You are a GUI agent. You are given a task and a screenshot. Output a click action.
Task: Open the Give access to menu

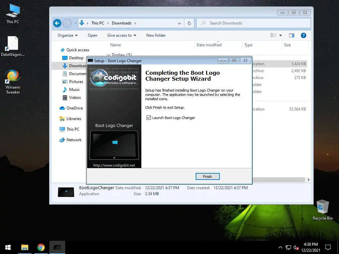point(122,35)
